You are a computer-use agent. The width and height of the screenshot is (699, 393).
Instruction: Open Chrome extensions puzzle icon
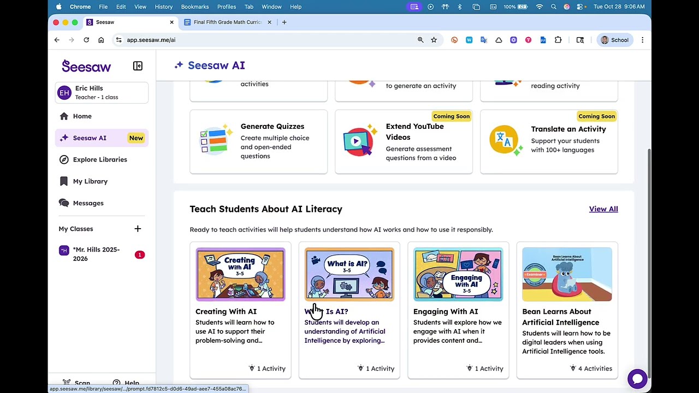coord(558,40)
